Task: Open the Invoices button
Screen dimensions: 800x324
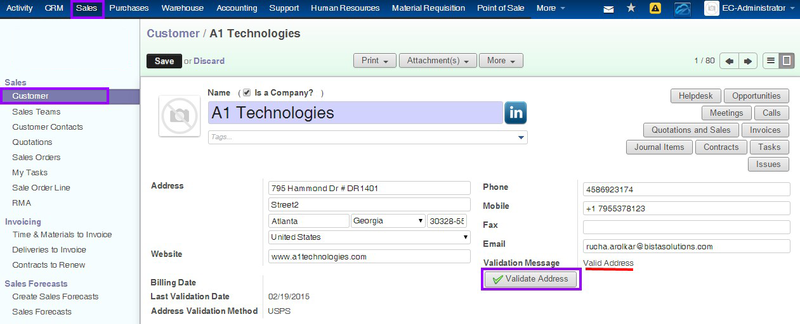Action: (x=765, y=130)
